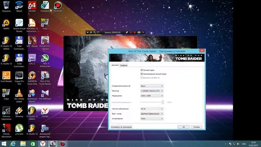
Task: Open the CPU-Z desktop shortcut
Action: click(32, 59)
